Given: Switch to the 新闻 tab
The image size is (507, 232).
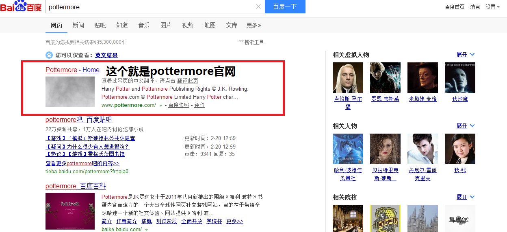Looking at the screenshot, I should point(78,25).
